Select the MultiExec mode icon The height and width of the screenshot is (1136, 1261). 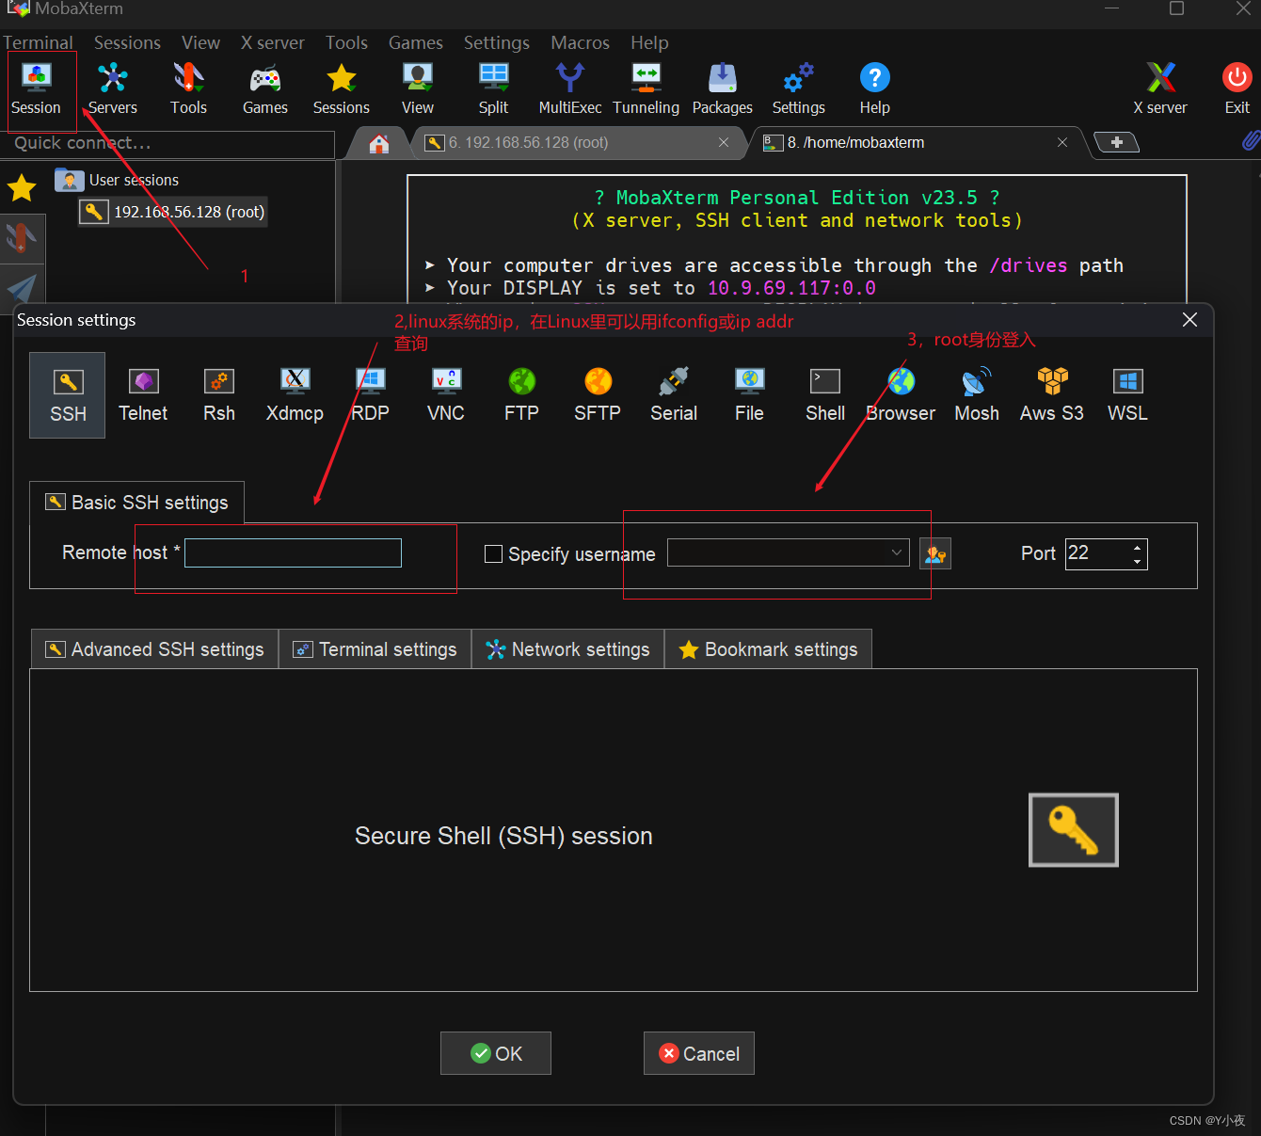click(569, 88)
